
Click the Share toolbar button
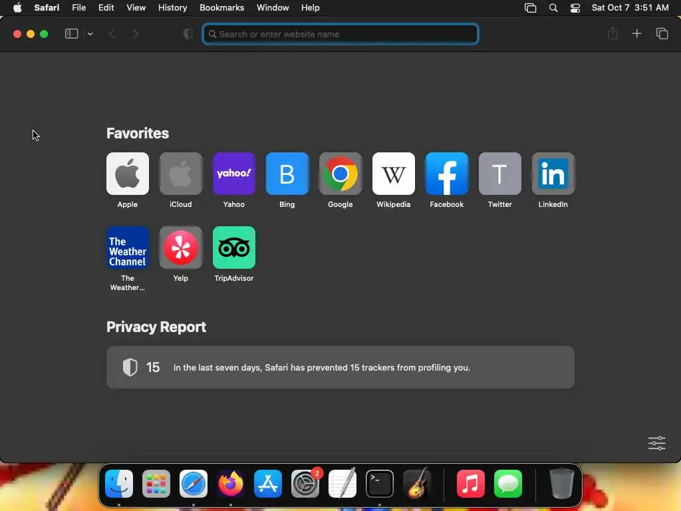(613, 33)
